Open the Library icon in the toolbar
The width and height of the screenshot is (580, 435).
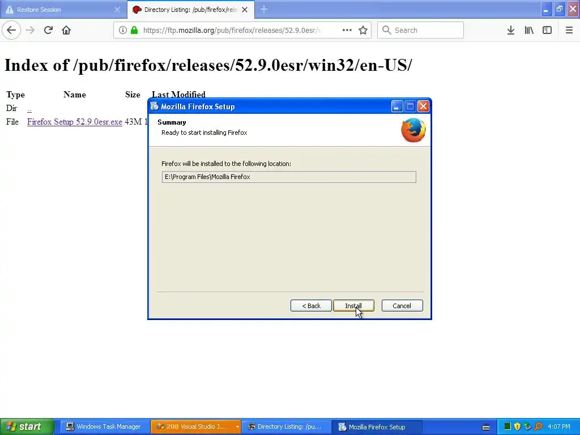pyautogui.click(x=529, y=30)
